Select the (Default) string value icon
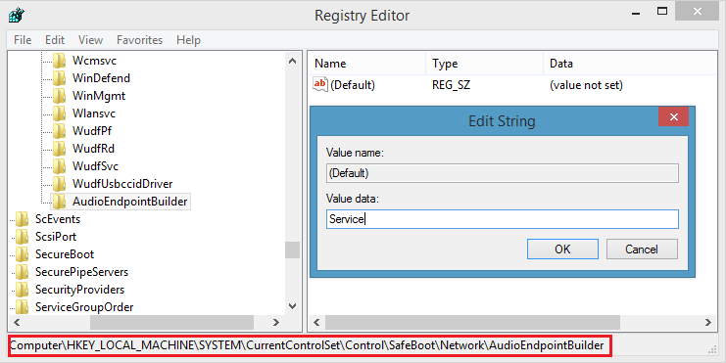The image size is (726, 363). pos(320,84)
